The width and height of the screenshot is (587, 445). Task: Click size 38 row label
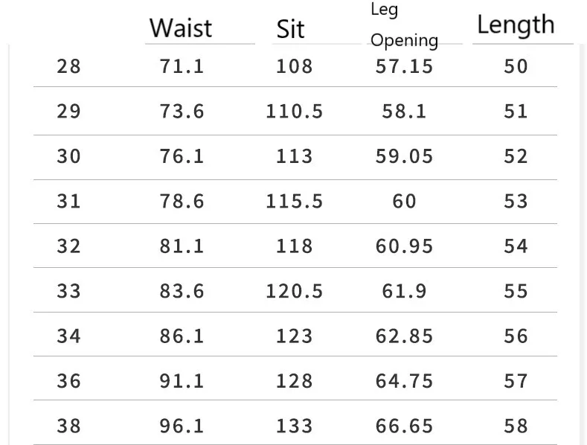click(69, 426)
